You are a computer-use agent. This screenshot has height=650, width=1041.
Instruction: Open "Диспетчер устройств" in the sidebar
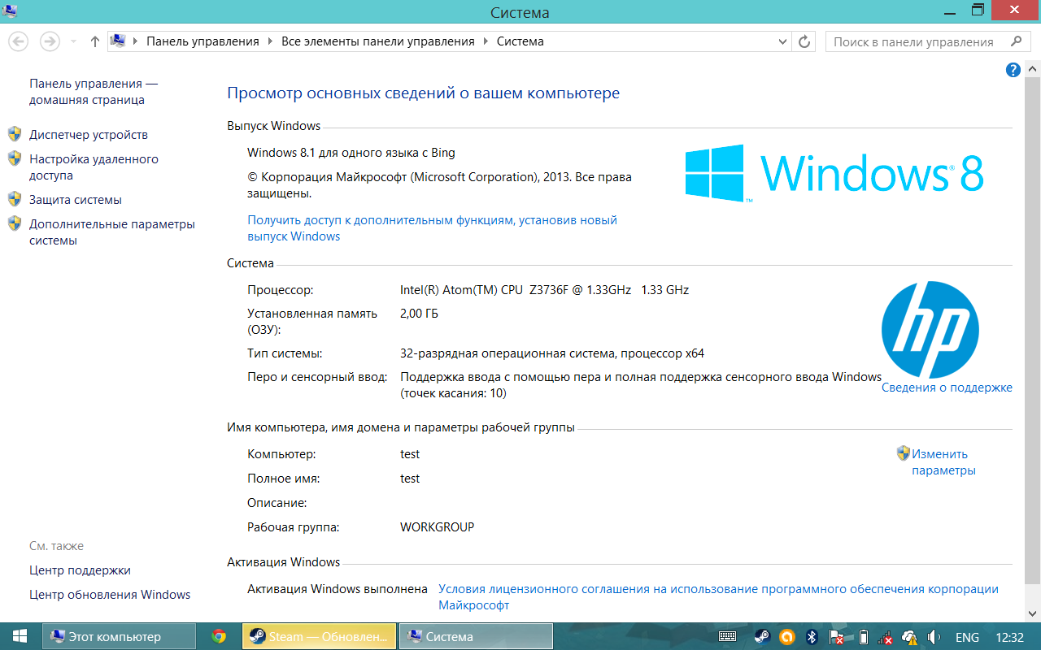click(x=89, y=135)
